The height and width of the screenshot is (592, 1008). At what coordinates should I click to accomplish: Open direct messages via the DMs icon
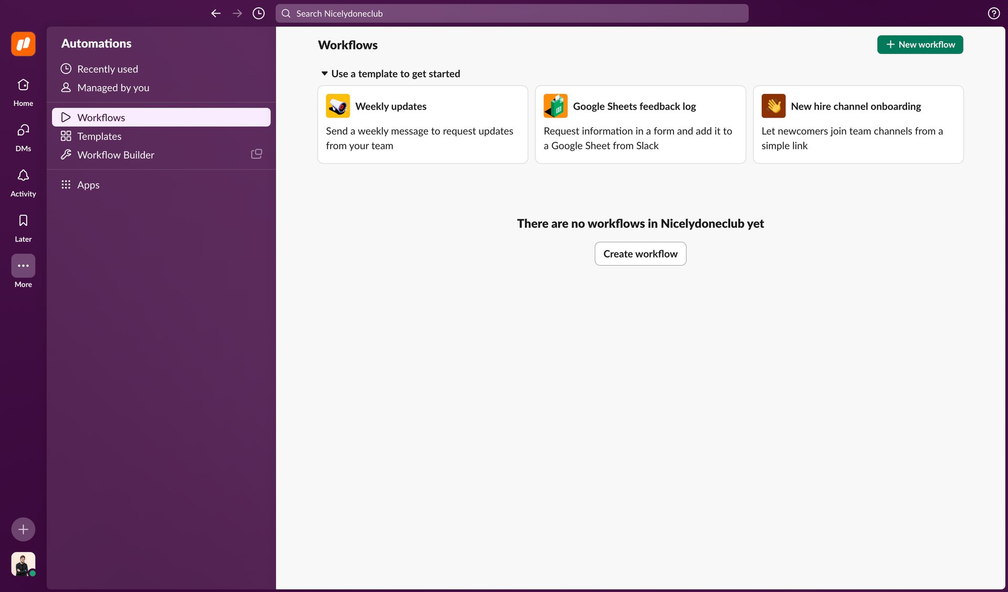(23, 136)
